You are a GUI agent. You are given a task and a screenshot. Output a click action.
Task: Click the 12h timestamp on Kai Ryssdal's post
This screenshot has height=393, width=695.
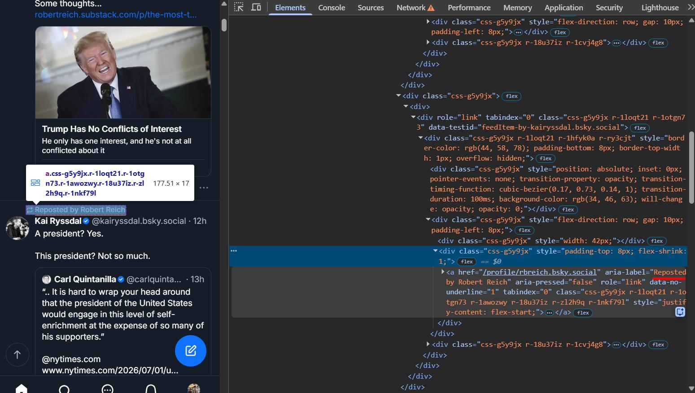coord(200,221)
